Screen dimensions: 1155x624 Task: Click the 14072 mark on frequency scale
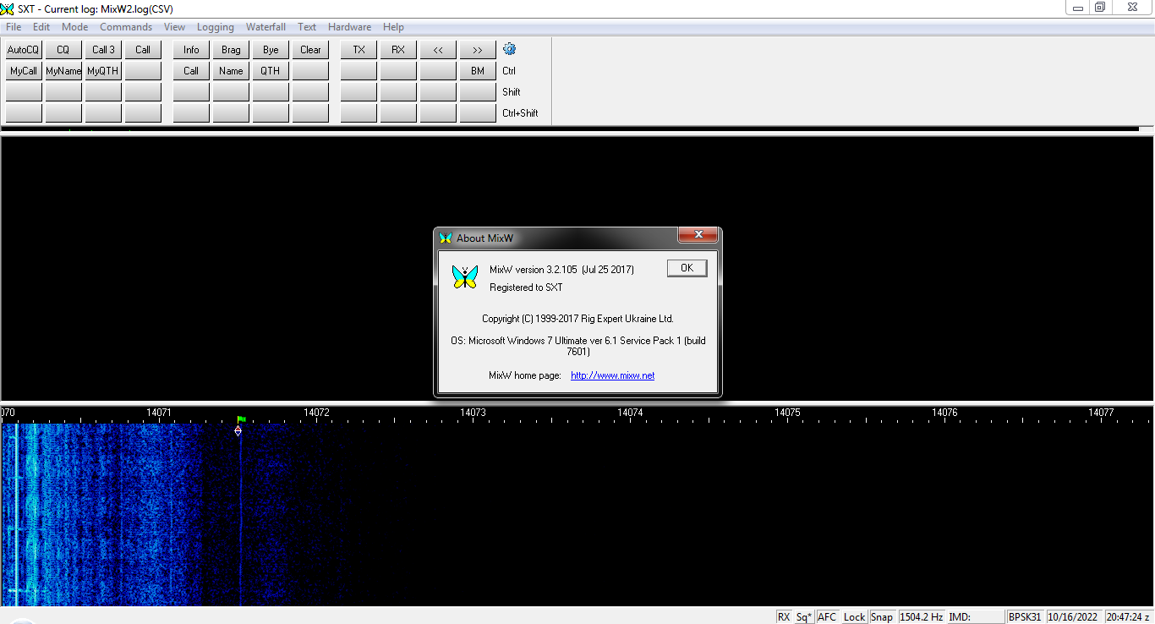pos(316,413)
